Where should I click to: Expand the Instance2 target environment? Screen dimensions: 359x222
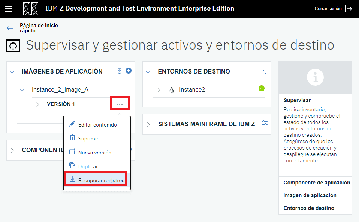tap(159, 90)
